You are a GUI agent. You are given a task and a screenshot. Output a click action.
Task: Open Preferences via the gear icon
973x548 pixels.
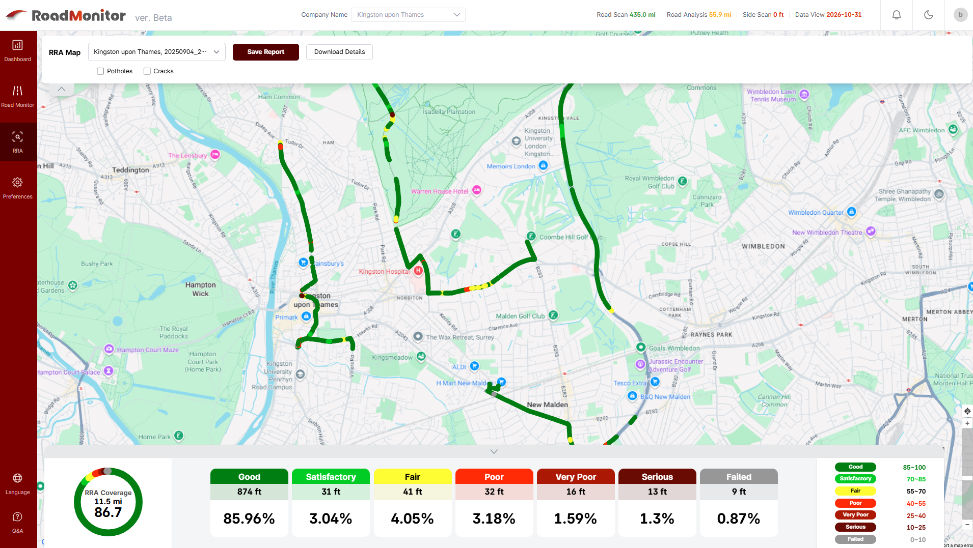click(18, 186)
